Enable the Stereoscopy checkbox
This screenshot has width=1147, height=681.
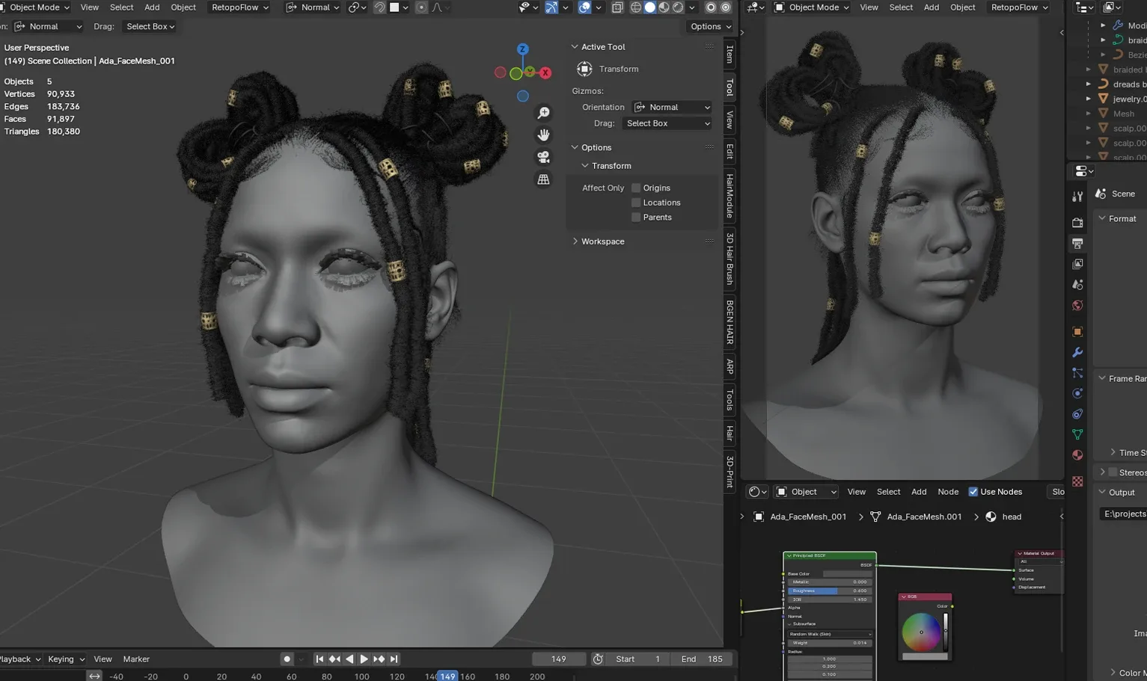pyautogui.click(x=1113, y=472)
